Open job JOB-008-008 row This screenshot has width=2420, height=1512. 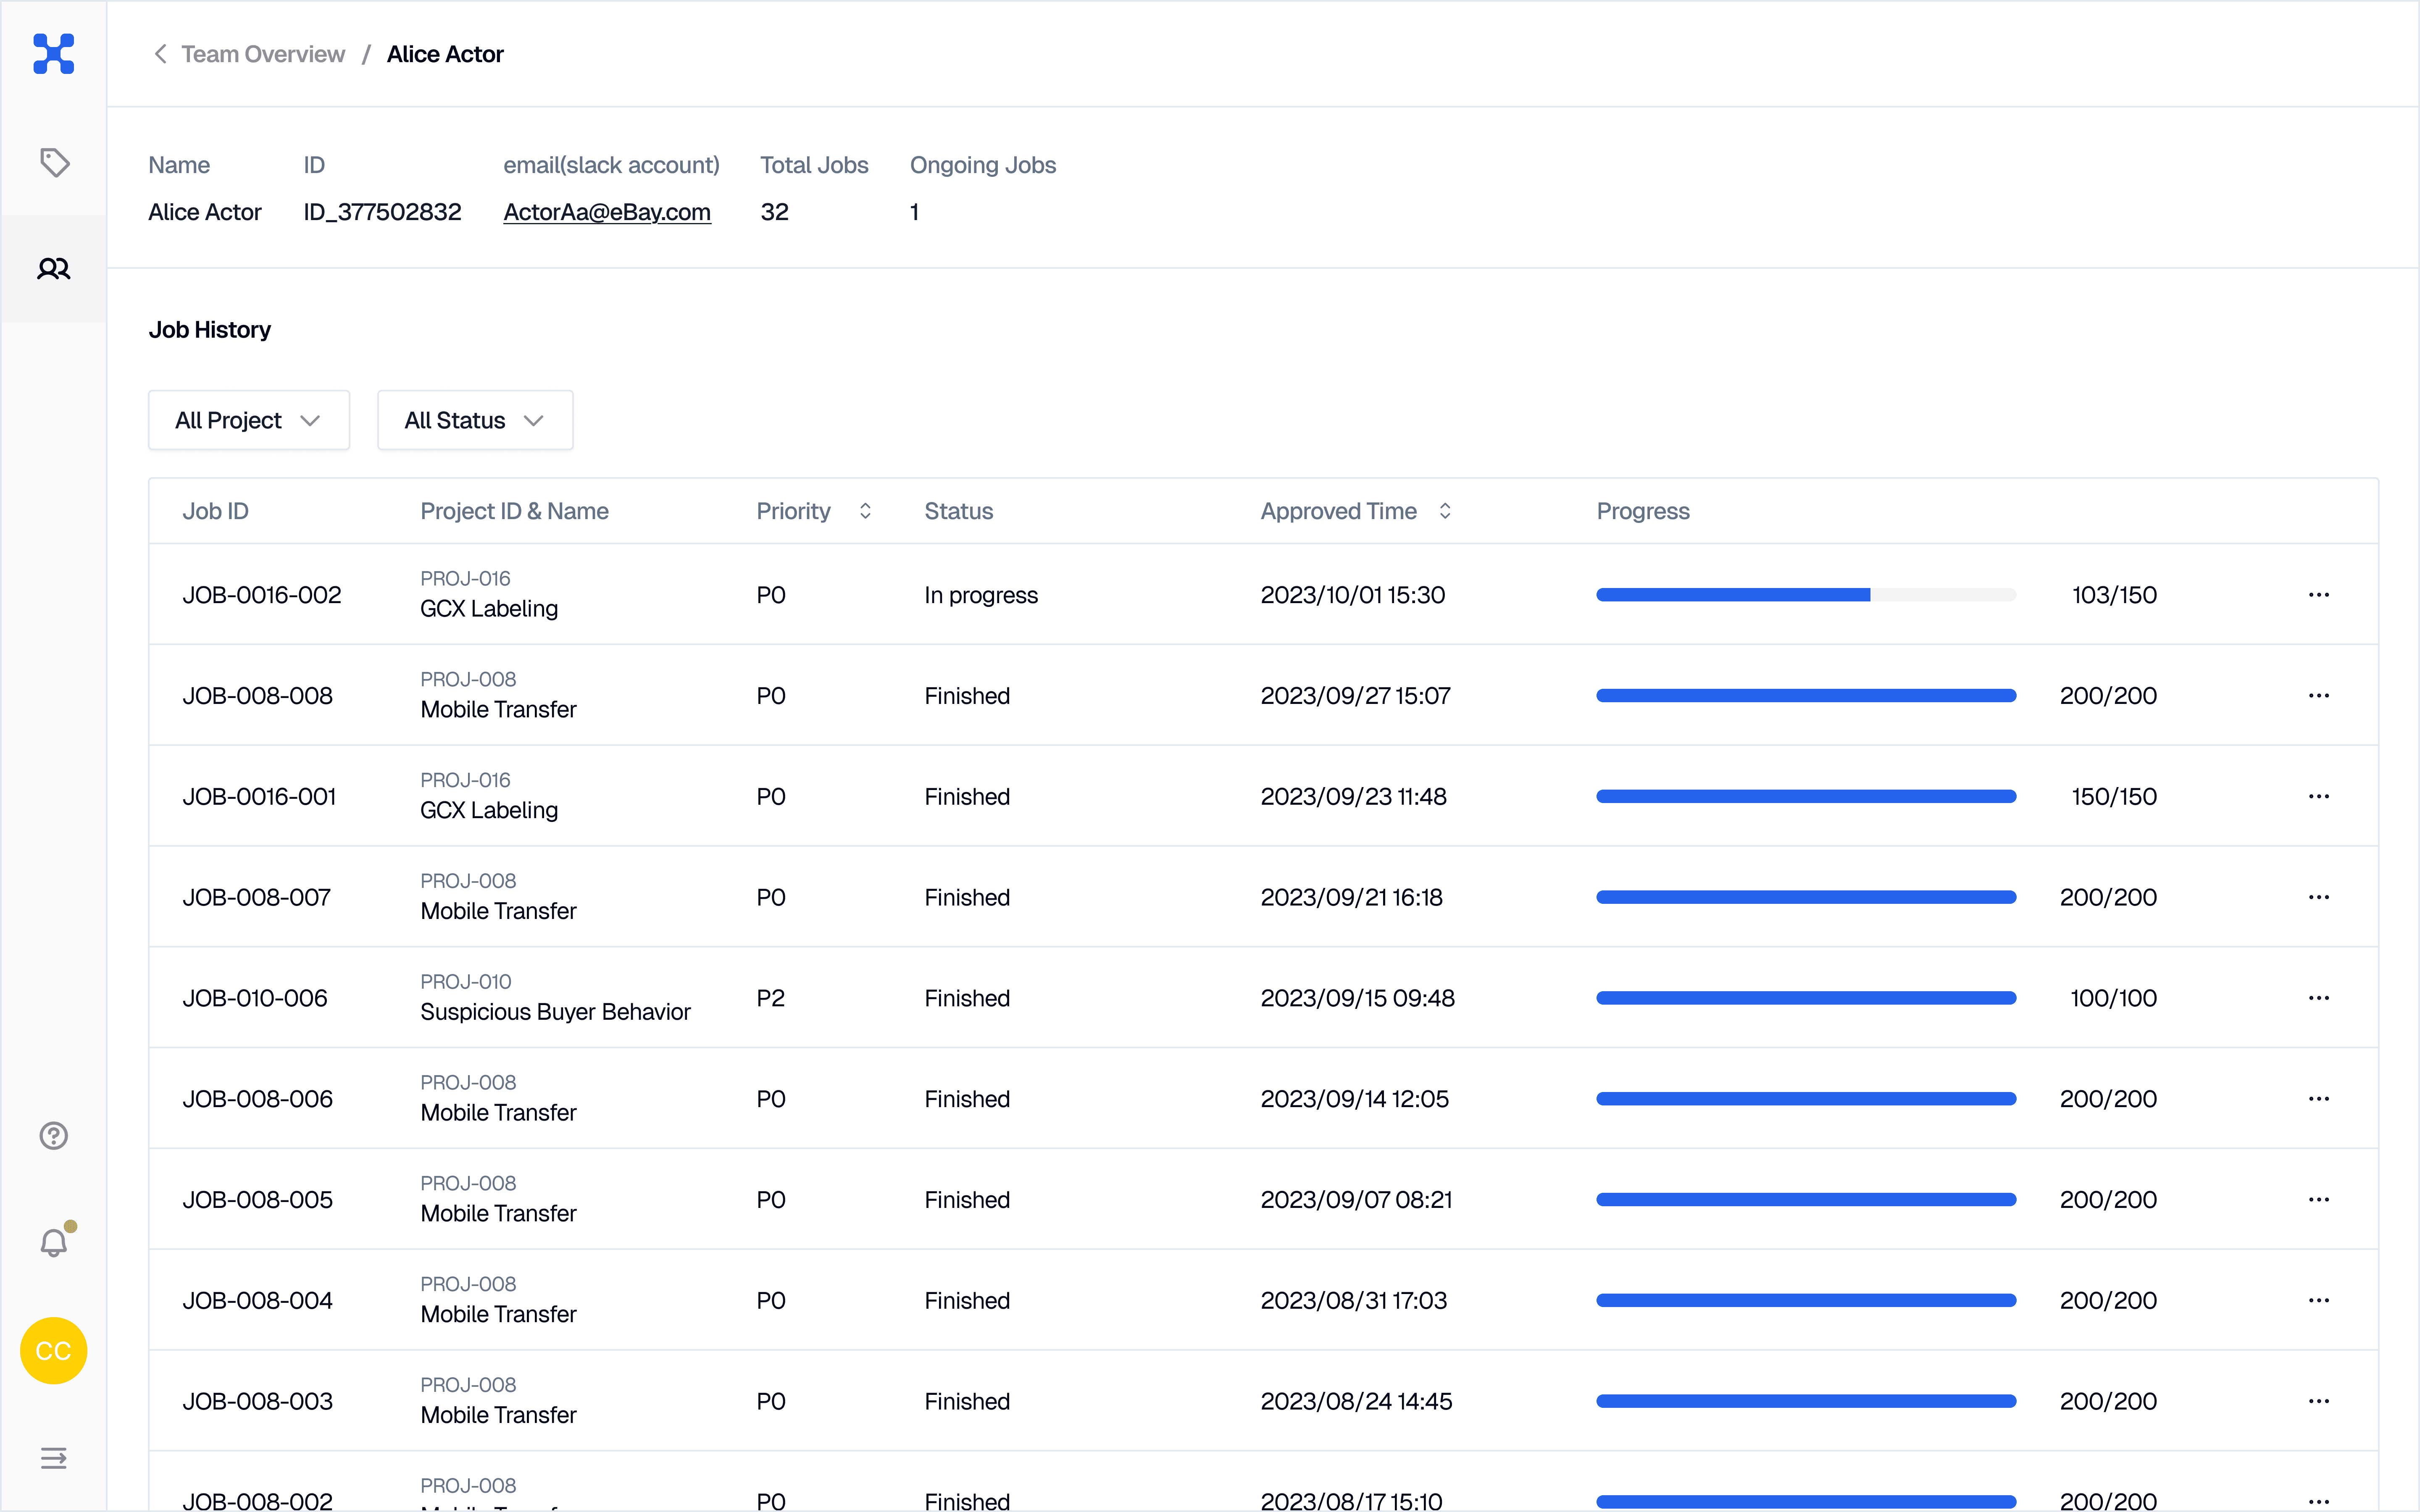click(x=1263, y=695)
